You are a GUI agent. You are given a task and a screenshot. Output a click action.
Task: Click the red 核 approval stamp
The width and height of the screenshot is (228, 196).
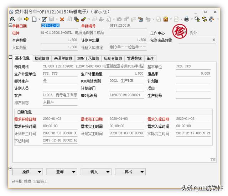pos(179,31)
